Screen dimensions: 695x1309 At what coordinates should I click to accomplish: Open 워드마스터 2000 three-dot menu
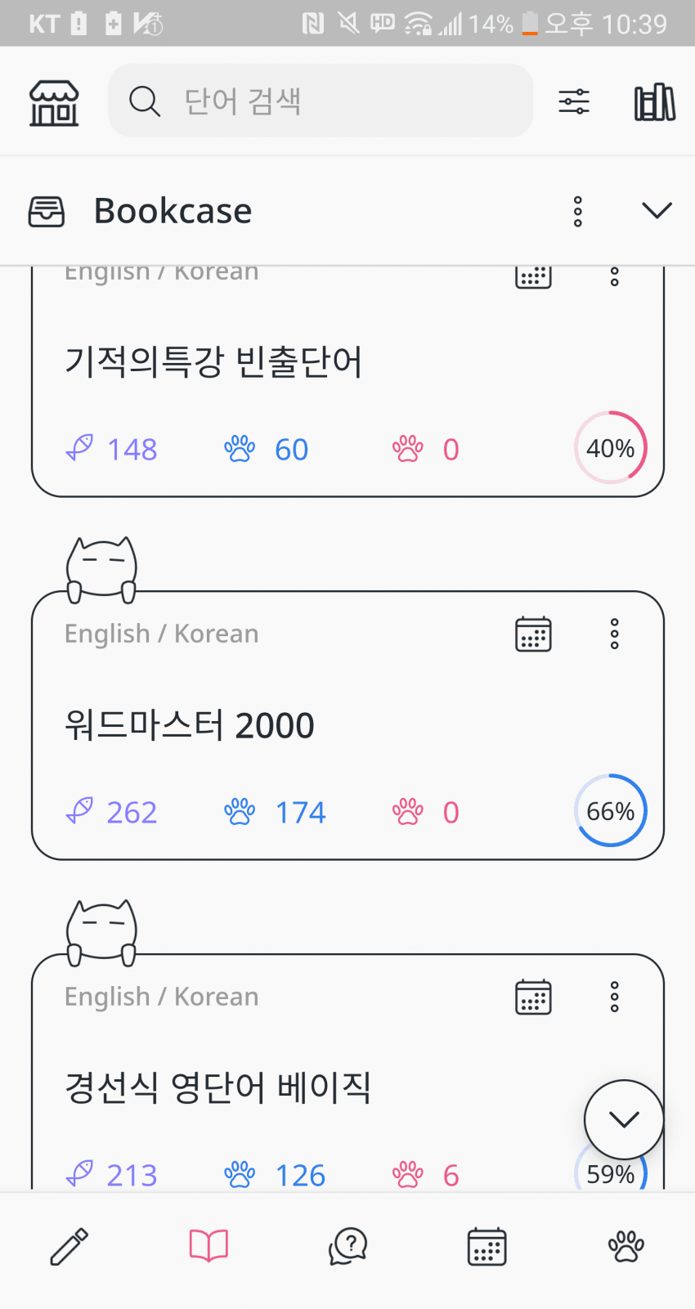coord(615,634)
